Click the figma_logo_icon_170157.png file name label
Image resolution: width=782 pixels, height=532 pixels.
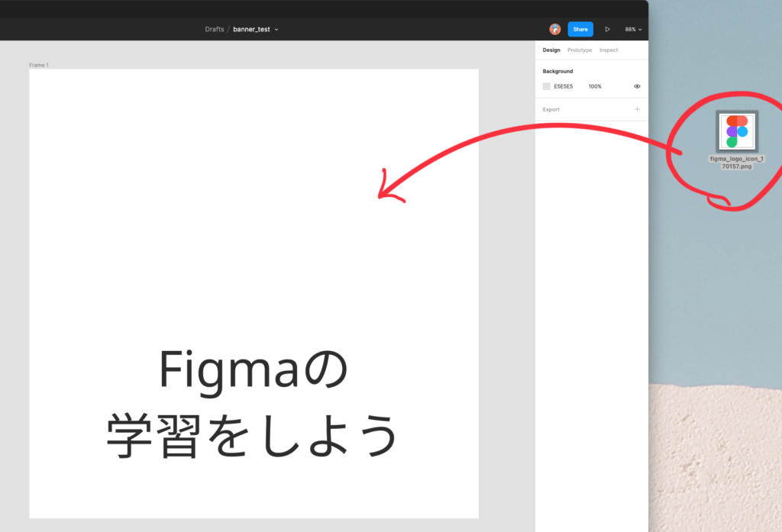pos(737,163)
